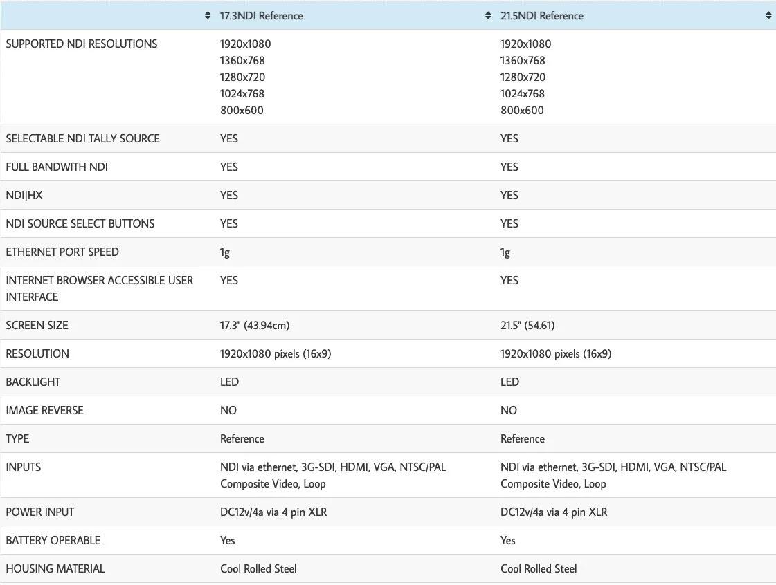Click 800x600 under 21.5NDI Reference
The image size is (776, 585).
pyautogui.click(x=522, y=110)
